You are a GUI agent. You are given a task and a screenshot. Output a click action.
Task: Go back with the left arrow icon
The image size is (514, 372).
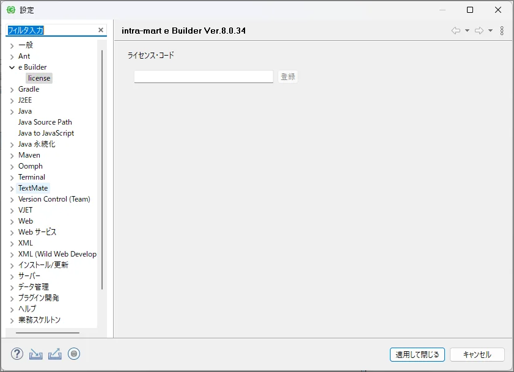pyautogui.click(x=456, y=31)
